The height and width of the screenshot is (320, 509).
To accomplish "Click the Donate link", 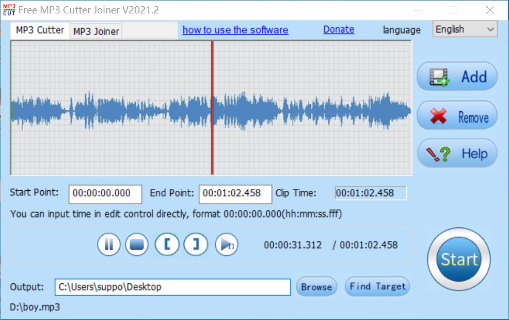I will (x=338, y=29).
